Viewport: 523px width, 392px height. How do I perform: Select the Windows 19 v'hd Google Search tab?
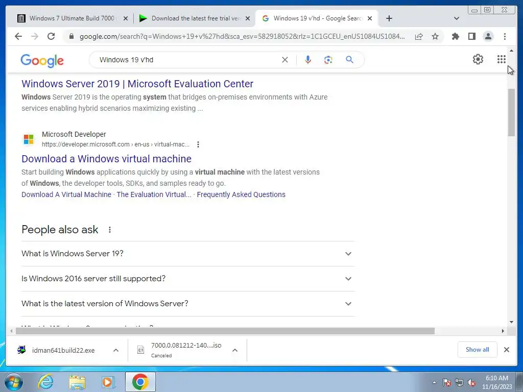(x=317, y=18)
